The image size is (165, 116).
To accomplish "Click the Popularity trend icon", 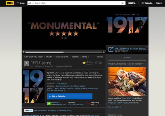I will point(88,104).
